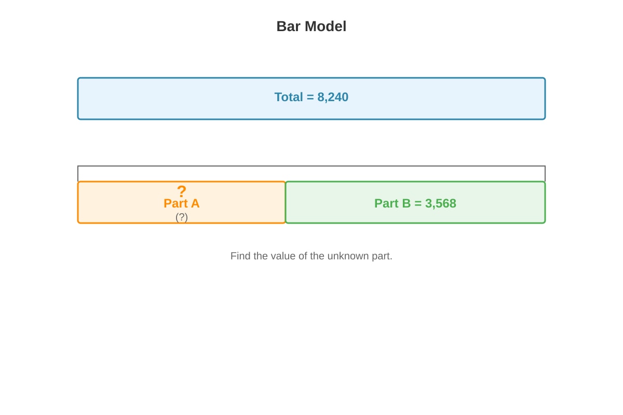
Task: Click the "Find the value" instruction text
Action: 311,256
